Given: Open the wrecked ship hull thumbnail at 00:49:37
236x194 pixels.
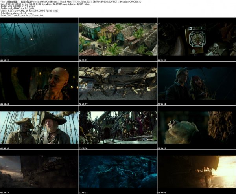Looking at the screenshot, I should pyautogui.click(x=118, y=84).
